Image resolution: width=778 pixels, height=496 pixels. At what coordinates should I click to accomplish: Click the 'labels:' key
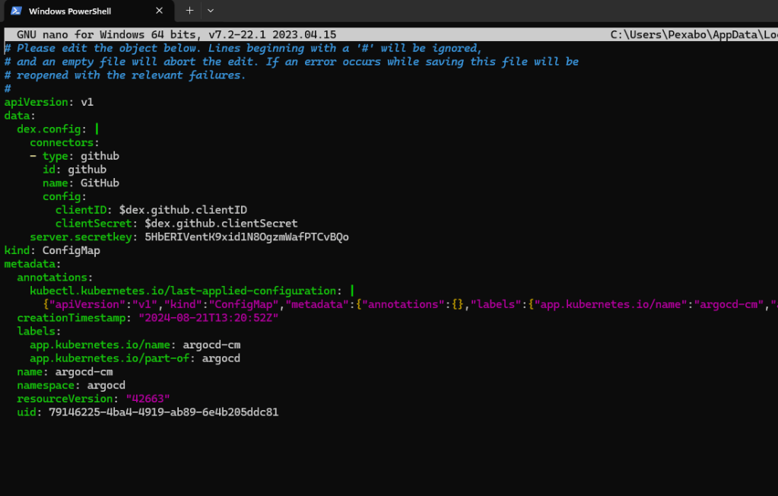(39, 331)
